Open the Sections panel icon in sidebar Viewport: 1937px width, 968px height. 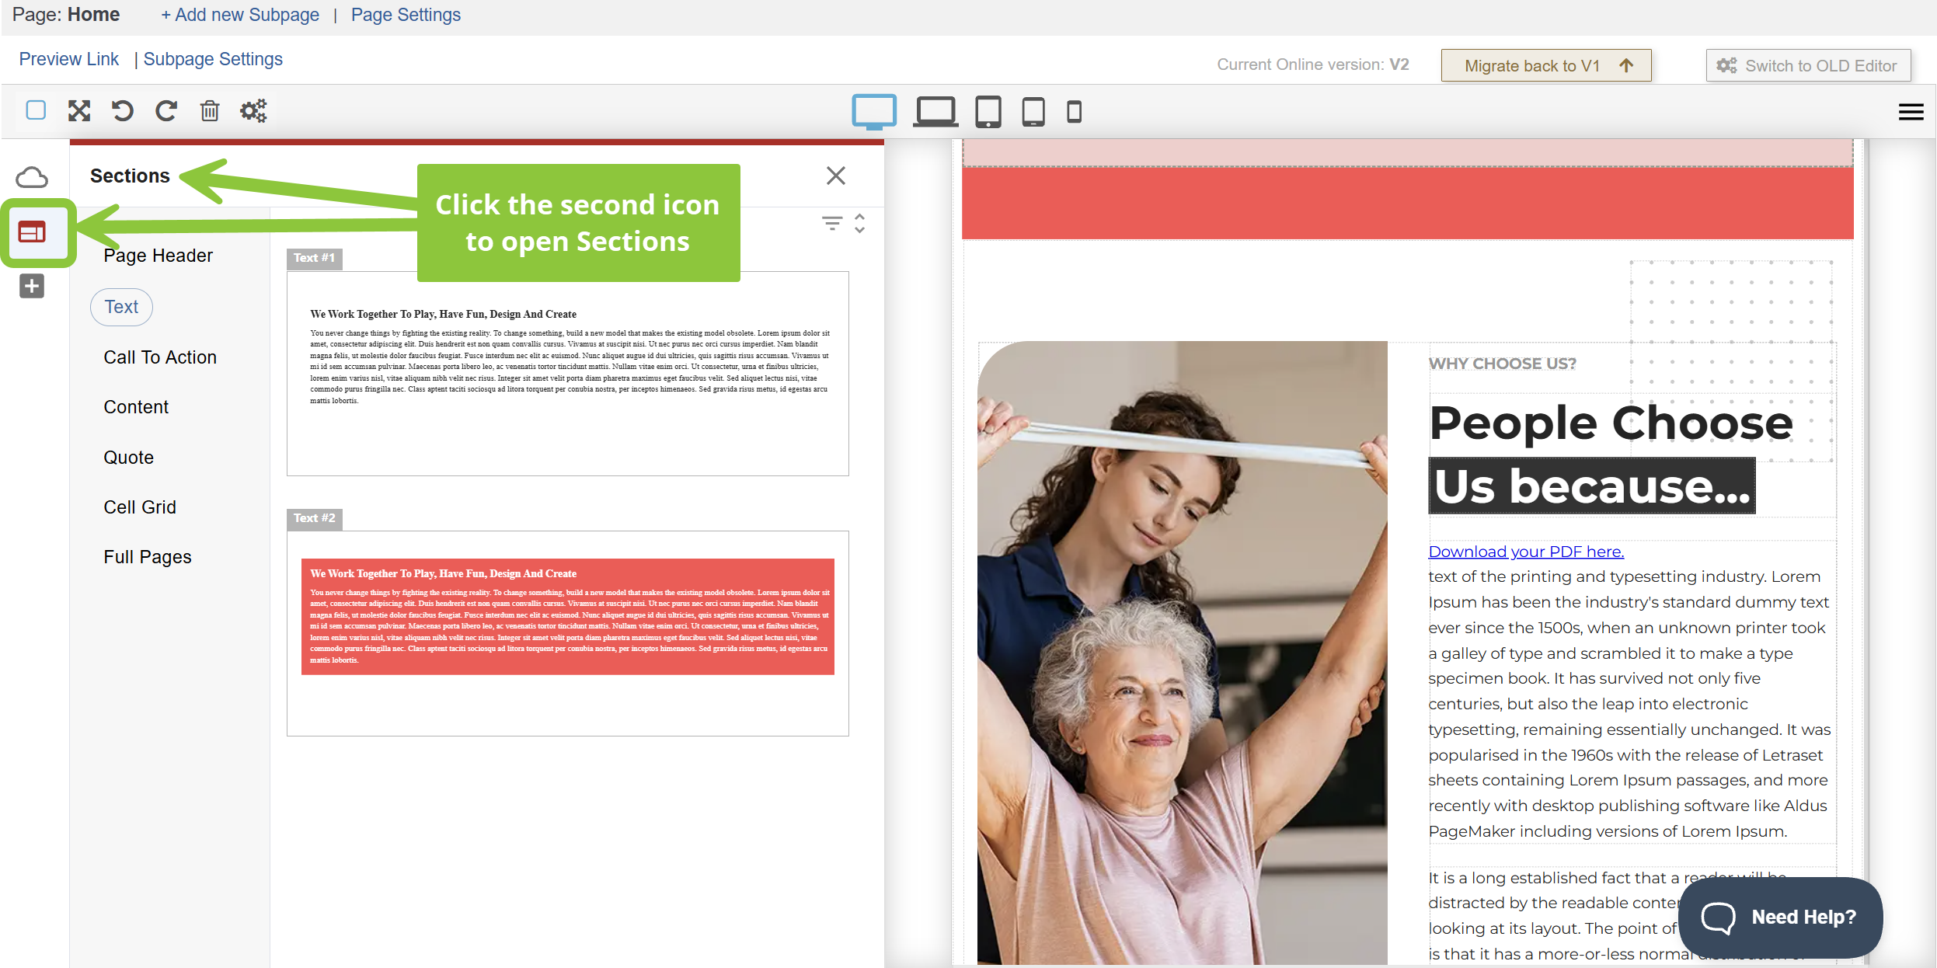[x=32, y=232]
